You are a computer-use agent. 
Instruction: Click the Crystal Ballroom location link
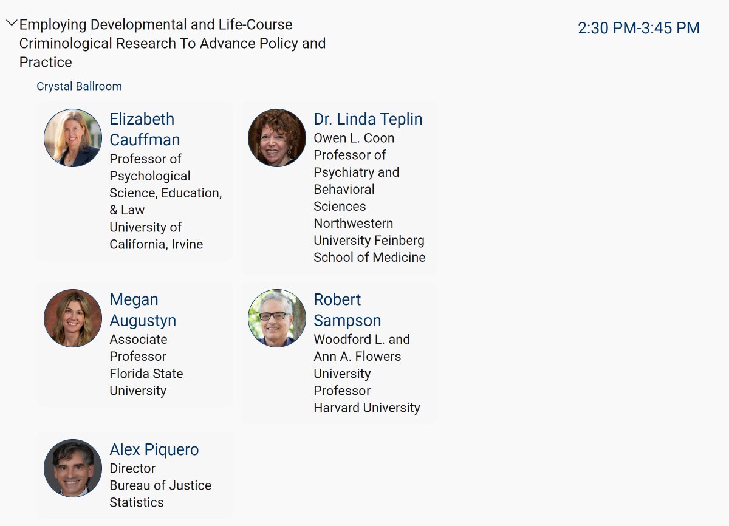click(x=79, y=86)
